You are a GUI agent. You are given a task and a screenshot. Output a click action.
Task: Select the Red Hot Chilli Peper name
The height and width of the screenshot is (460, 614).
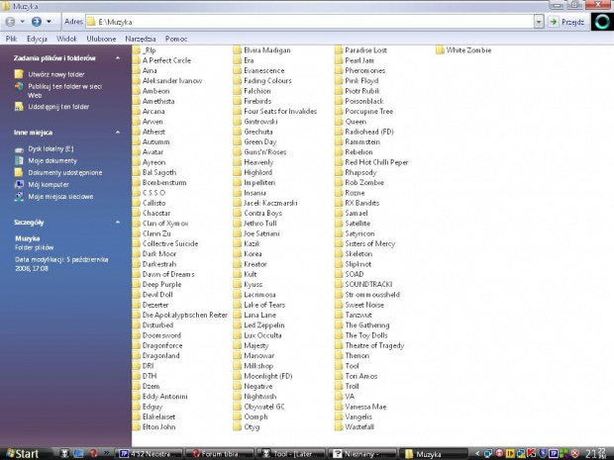point(376,162)
